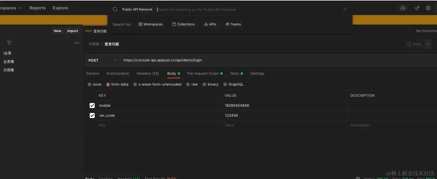437x179 pixels.
Task: Open the sidebar three-dots options menu
Action: (77, 43)
